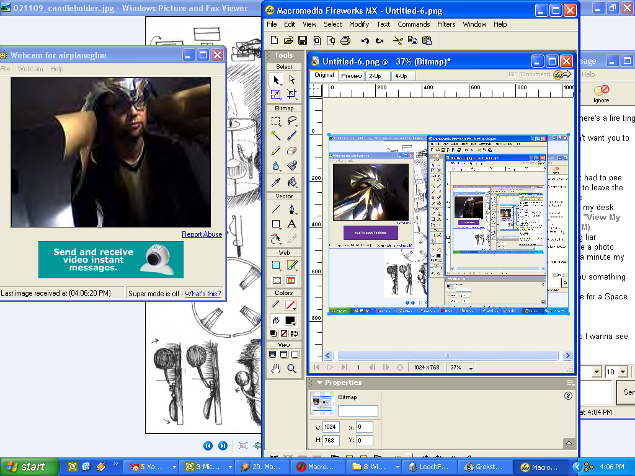
Task: Open the "What's this?" super mode link
Action: tap(203, 294)
